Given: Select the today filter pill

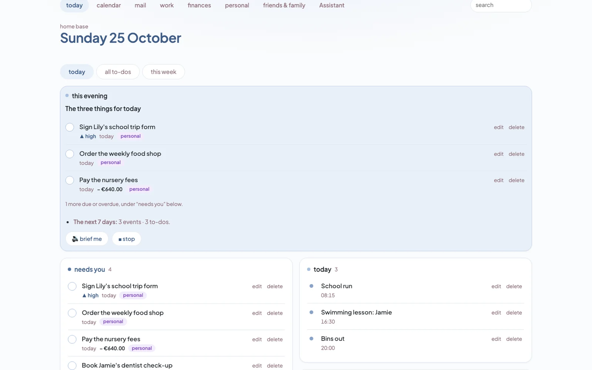Looking at the screenshot, I should [77, 72].
